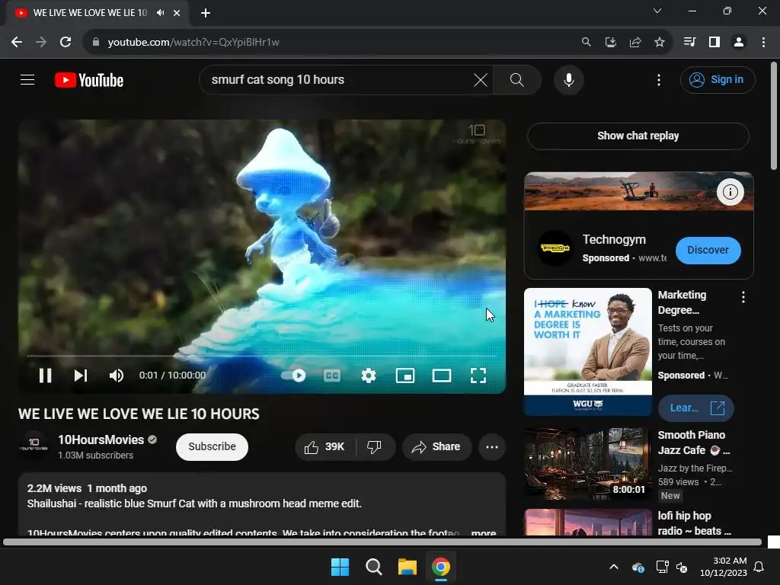This screenshot has height=585, width=780.
Task: Click the Discover button on Technogym ad
Action: click(708, 250)
